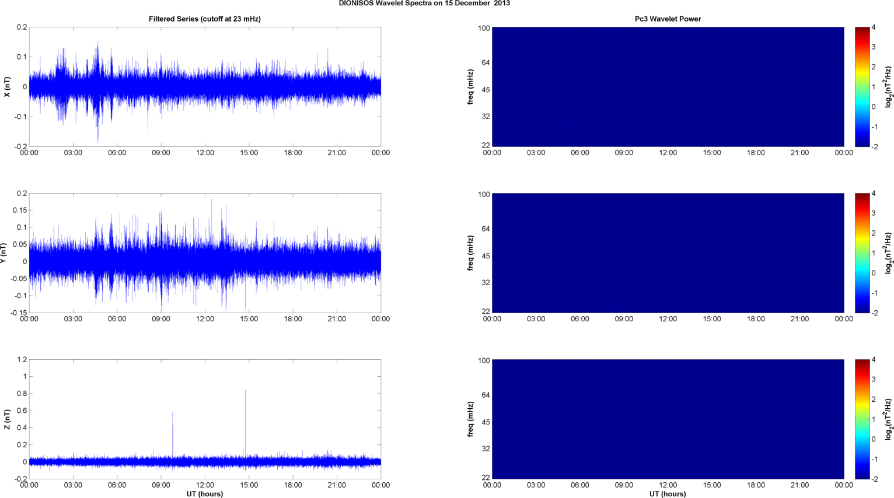Click the DIONISOS Wavelet Spectra main title

[424, 3]
